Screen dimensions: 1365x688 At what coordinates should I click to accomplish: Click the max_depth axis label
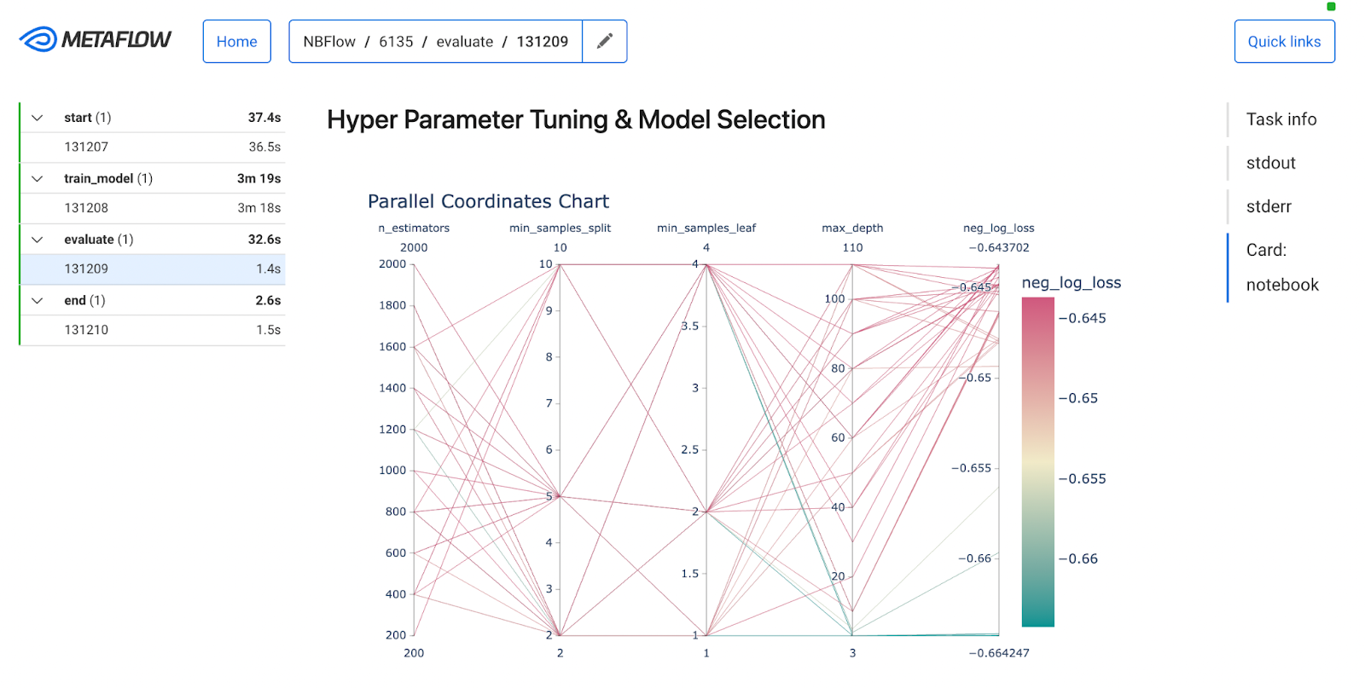tap(852, 228)
